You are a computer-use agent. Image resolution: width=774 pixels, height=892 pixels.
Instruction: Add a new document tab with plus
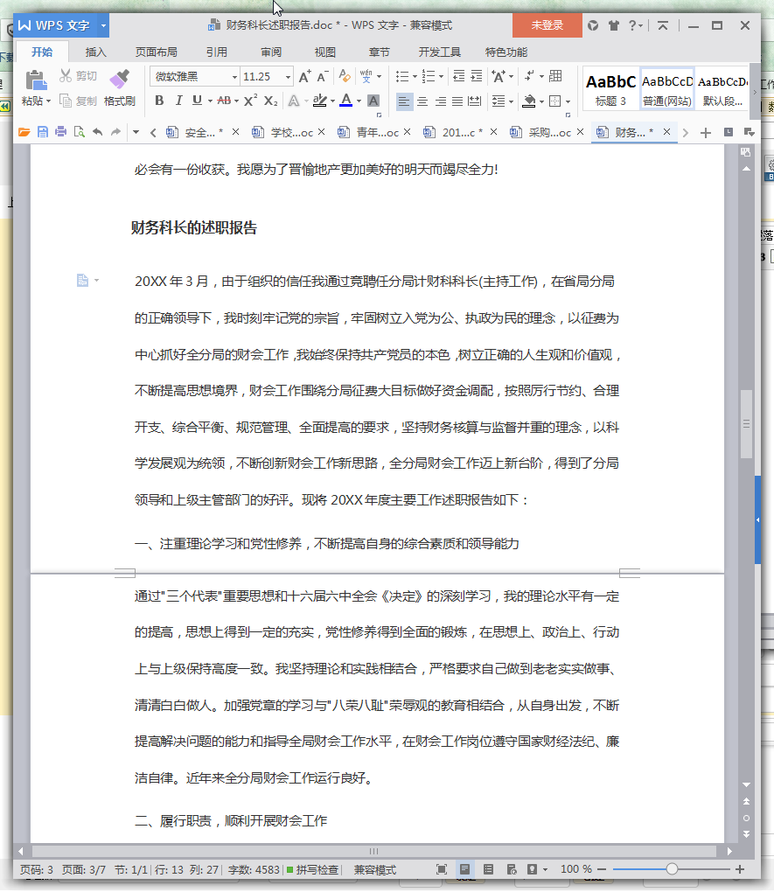click(x=706, y=133)
